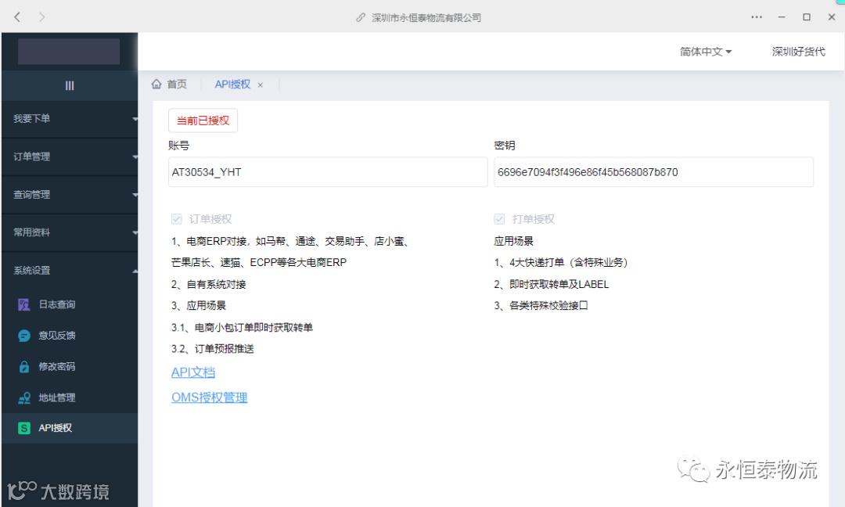Click the 应用场景 heading under 打单授权

click(513, 242)
